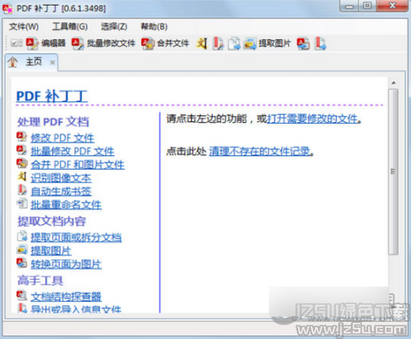The image size is (411, 339).
Task: Open the 批量修改 PDF 文件 link
Action: tap(72, 151)
